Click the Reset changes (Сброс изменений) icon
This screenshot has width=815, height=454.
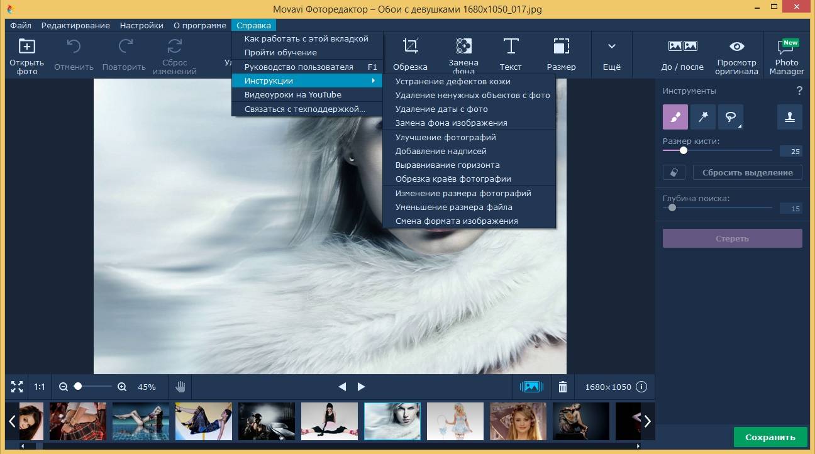[174, 46]
